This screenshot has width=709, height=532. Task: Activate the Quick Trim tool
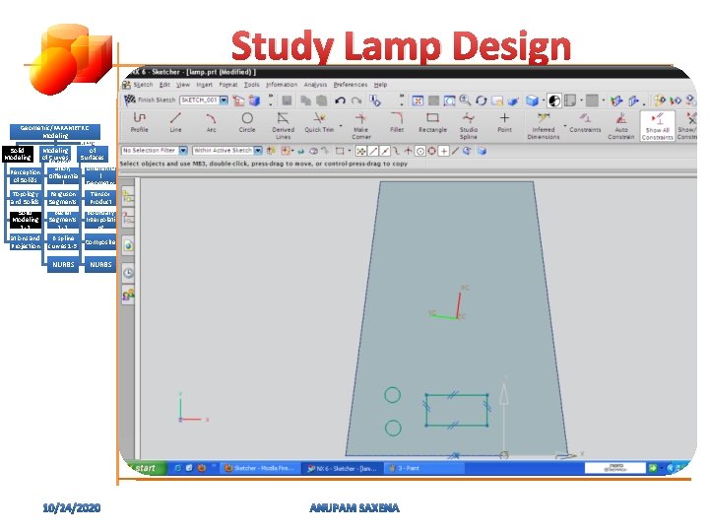click(319, 122)
